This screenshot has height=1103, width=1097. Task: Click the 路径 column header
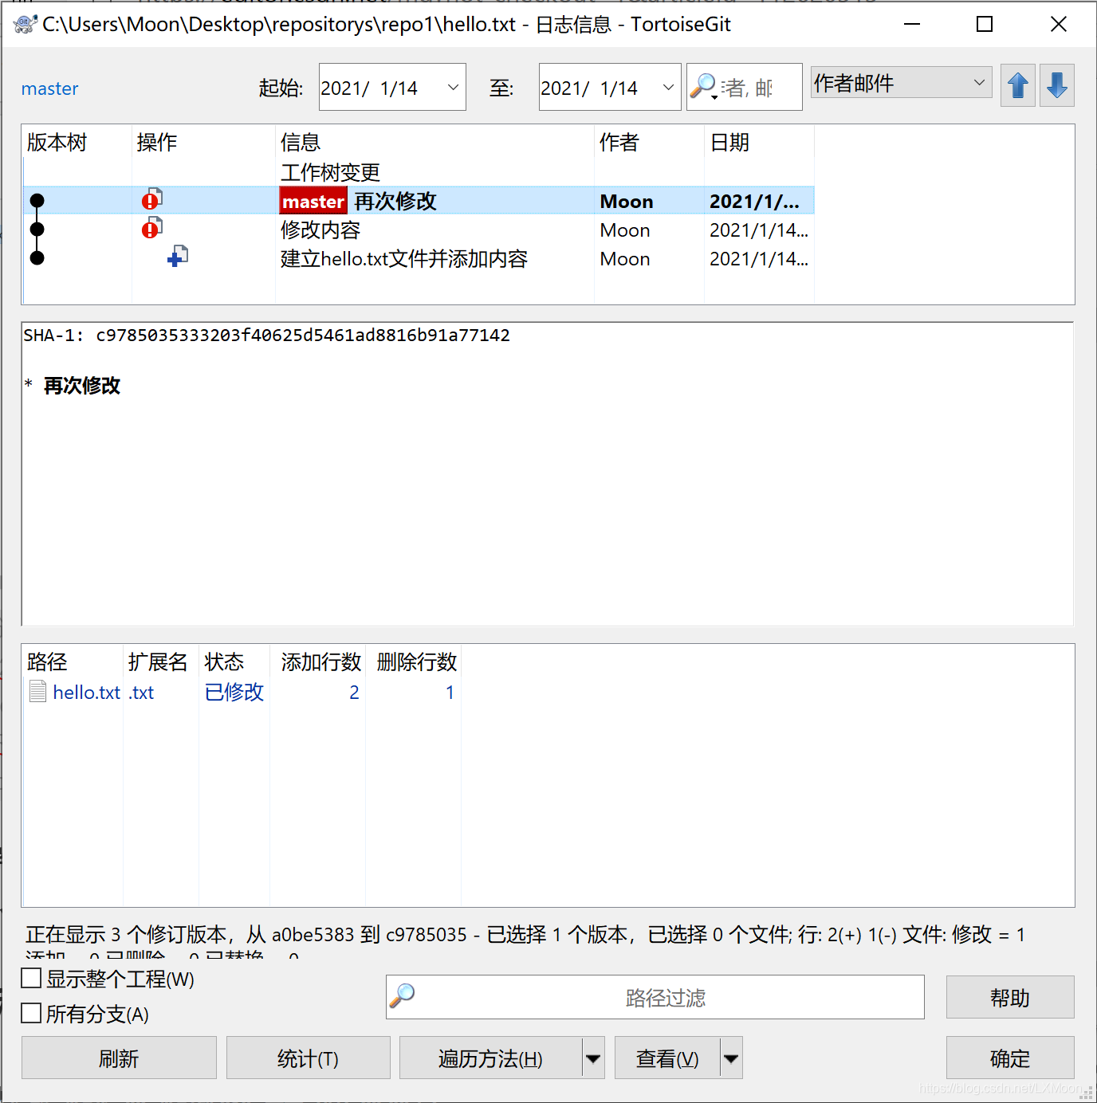click(x=73, y=661)
